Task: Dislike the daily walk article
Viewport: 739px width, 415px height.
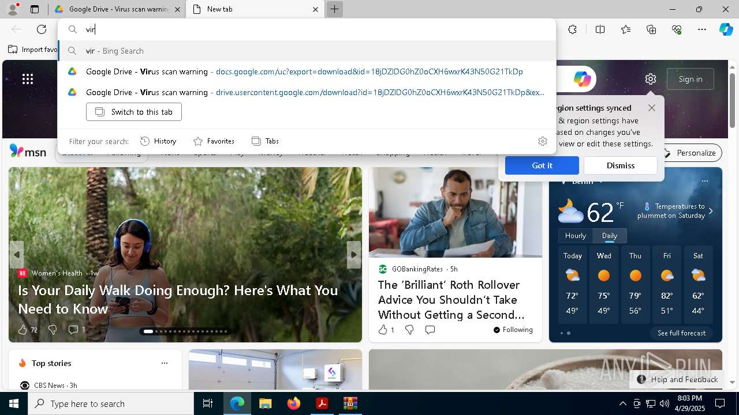Action: pos(53,330)
